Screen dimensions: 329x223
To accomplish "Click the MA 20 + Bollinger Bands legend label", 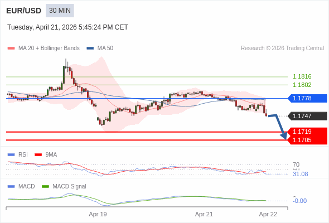I will coord(49,49).
